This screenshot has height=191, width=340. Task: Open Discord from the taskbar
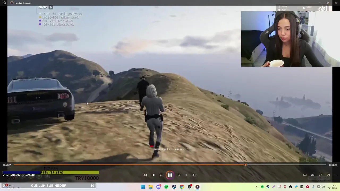point(159,187)
